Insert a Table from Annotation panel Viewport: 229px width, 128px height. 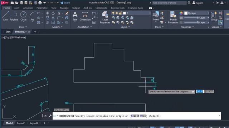[x=94, y=22]
